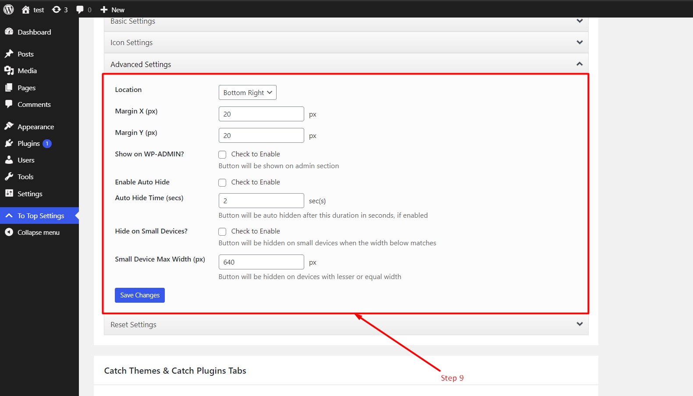Image resolution: width=693 pixels, height=396 pixels.
Task: Click the plus icon beside New
Action: (104, 10)
